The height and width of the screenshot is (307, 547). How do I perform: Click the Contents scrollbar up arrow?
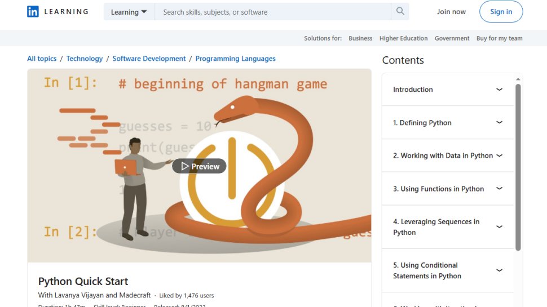point(518,79)
